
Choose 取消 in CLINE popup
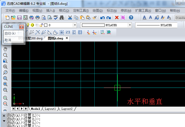[x=14, y=40]
